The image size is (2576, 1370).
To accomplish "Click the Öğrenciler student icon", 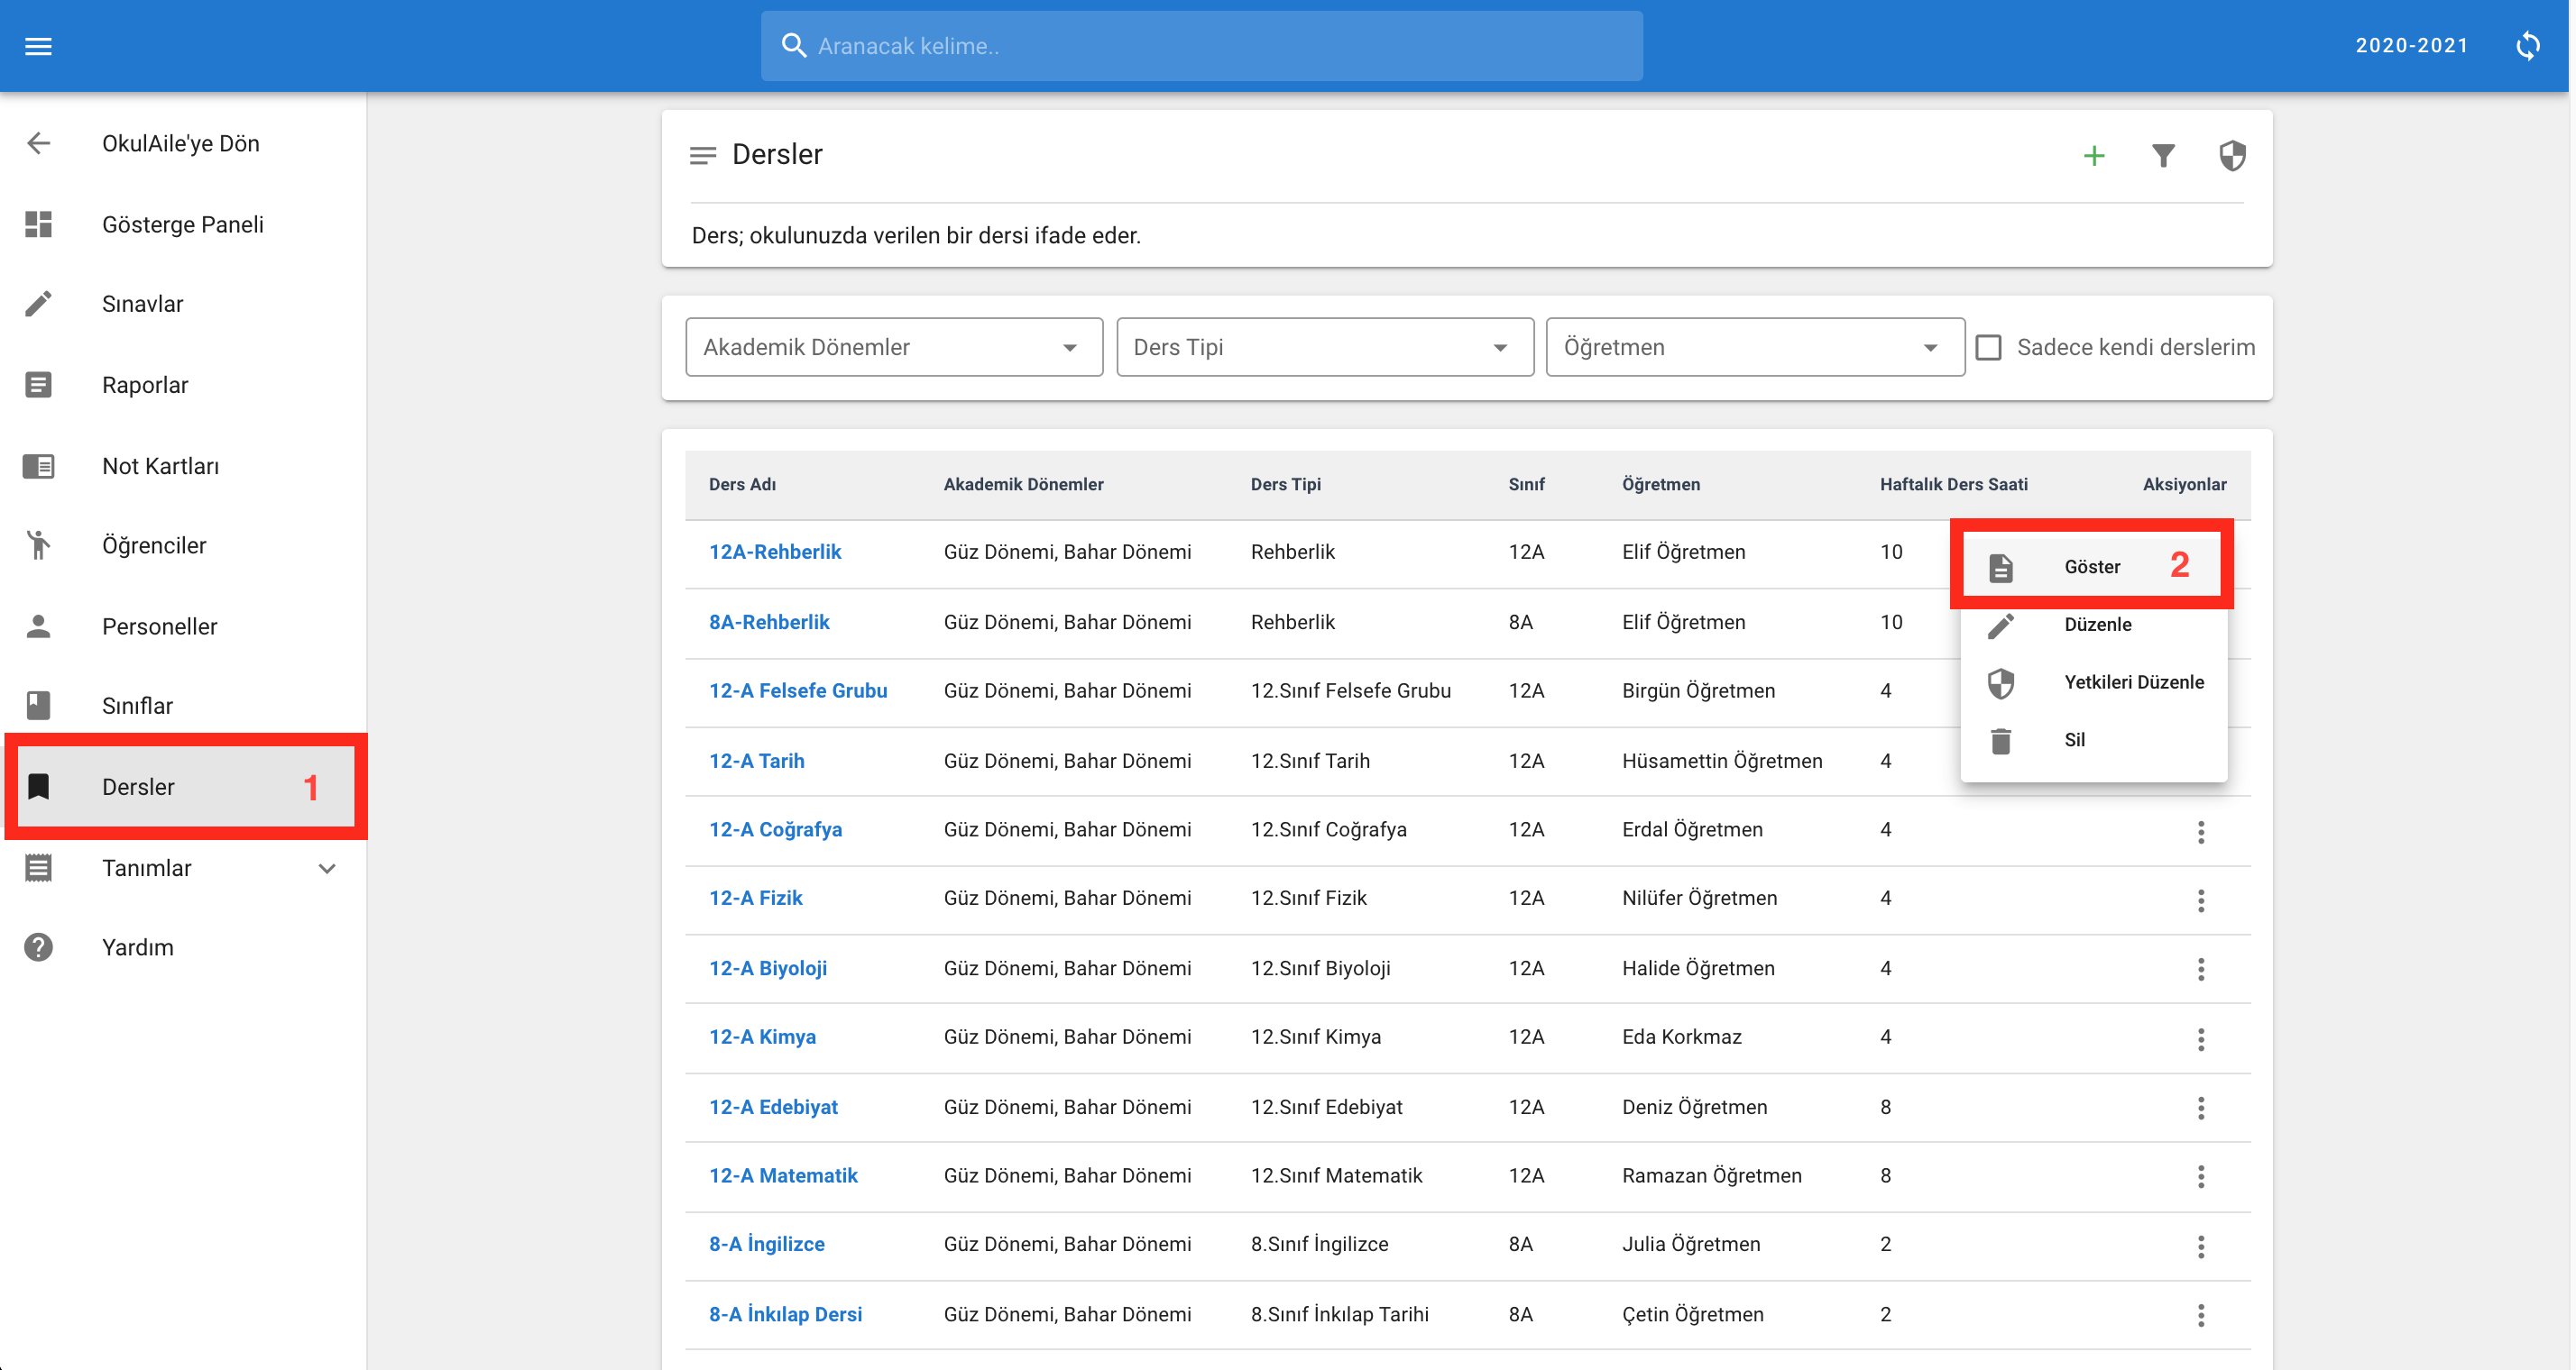I will point(38,545).
